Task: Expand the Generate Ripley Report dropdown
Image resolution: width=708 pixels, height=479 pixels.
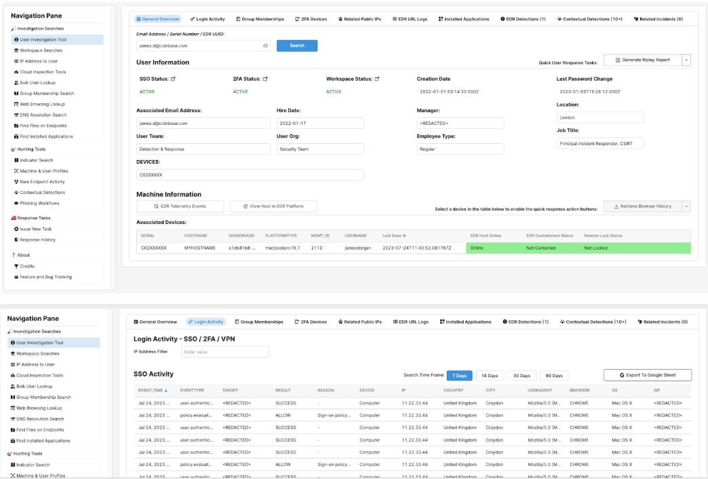Action: pos(686,60)
